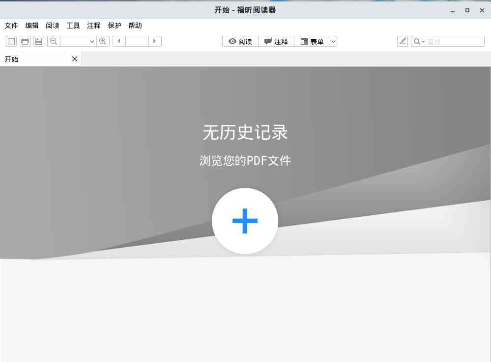This screenshot has height=362, width=491.
Task: Switch to 注释 comment mode
Action: tap(276, 42)
